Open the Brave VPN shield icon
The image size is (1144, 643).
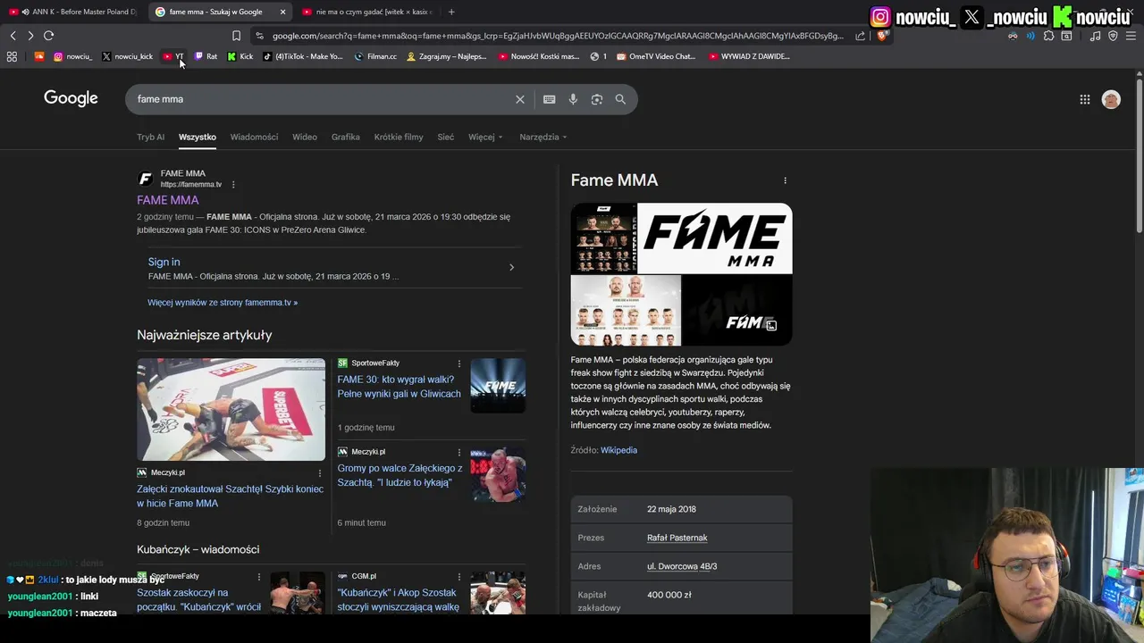coord(1113,36)
